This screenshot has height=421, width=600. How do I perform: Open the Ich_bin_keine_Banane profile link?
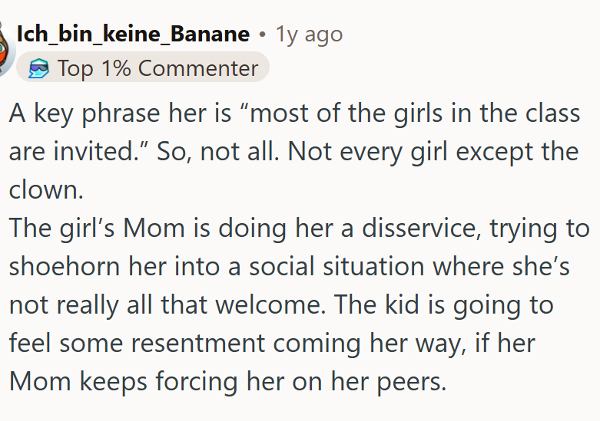[133, 34]
